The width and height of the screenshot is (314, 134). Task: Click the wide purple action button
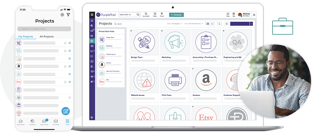click(x=240, y=24)
